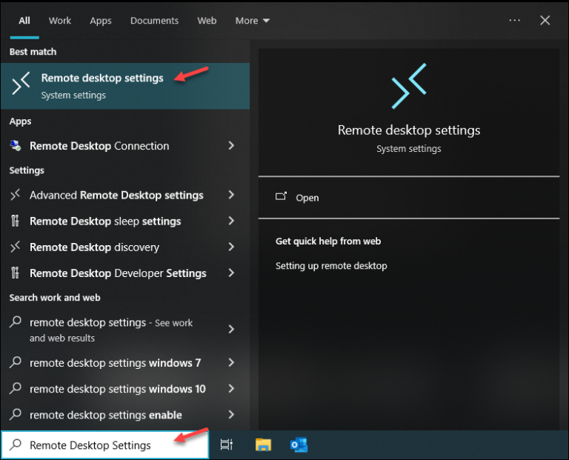Open the Task View taskbar icon

pyautogui.click(x=227, y=444)
